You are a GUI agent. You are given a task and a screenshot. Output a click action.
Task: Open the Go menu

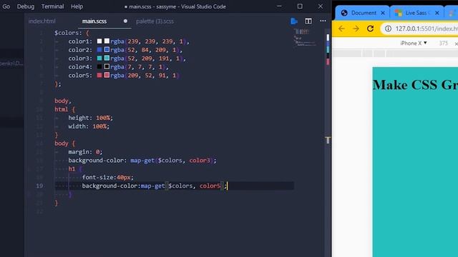(x=6, y=6)
